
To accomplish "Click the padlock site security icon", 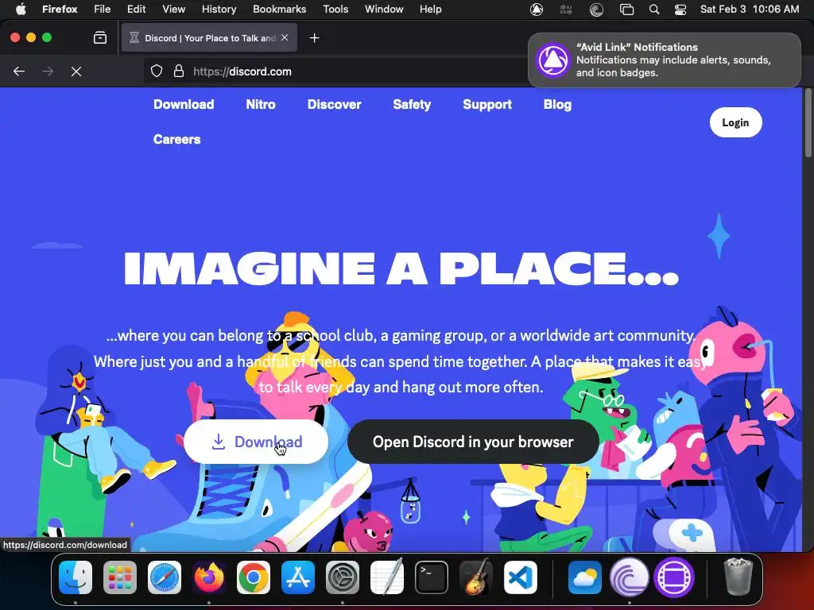I will tap(179, 71).
